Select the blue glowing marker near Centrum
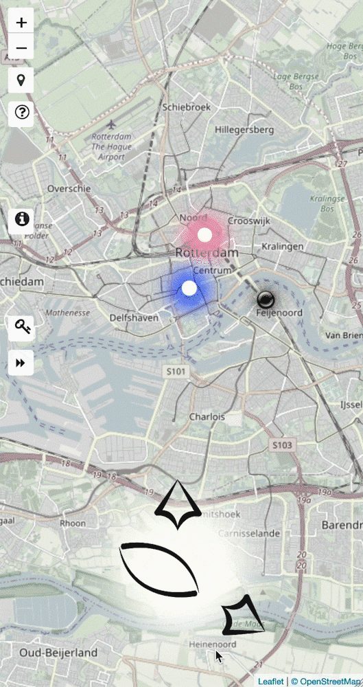This screenshot has height=687, width=363. click(x=189, y=289)
